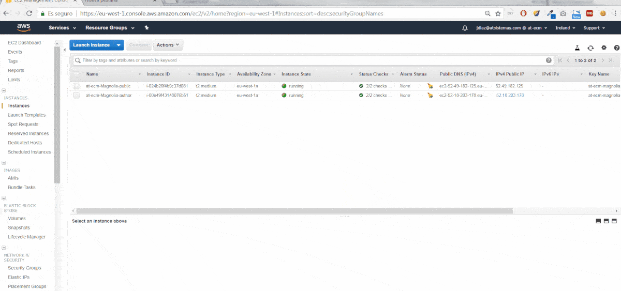621x291 pixels.
Task: Open Events in sidebar
Action: 15,52
